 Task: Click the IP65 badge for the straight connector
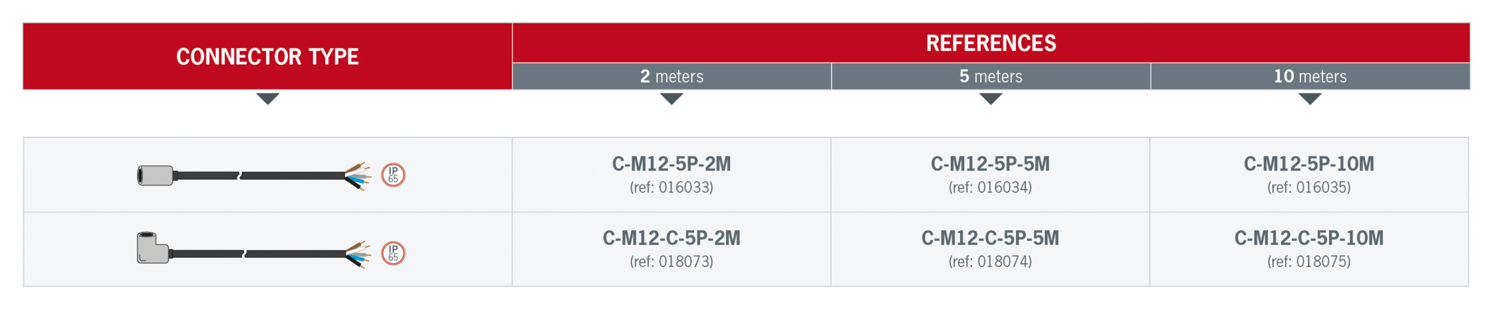click(x=393, y=175)
